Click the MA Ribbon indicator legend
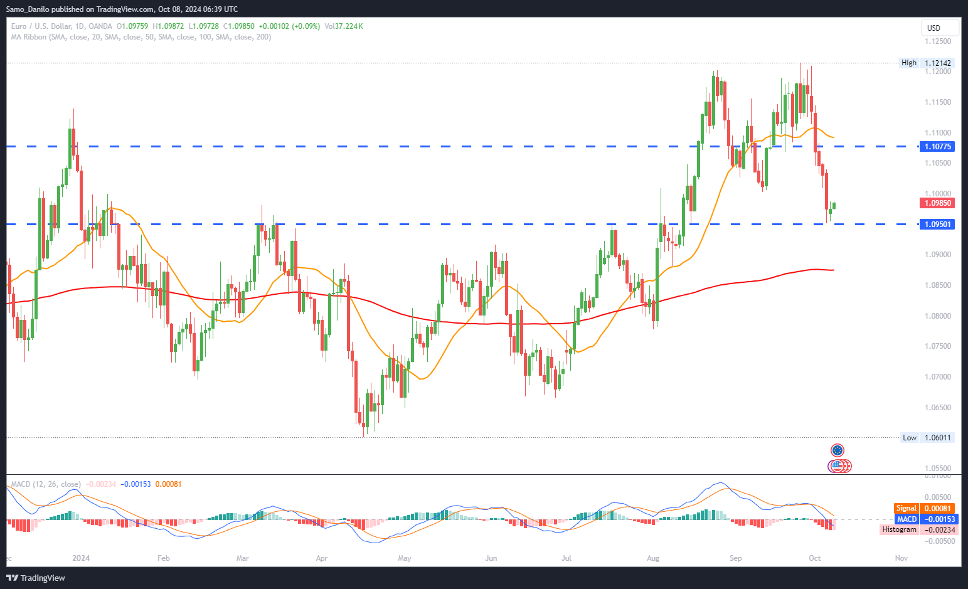This screenshot has width=968, height=589. tap(141, 37)
